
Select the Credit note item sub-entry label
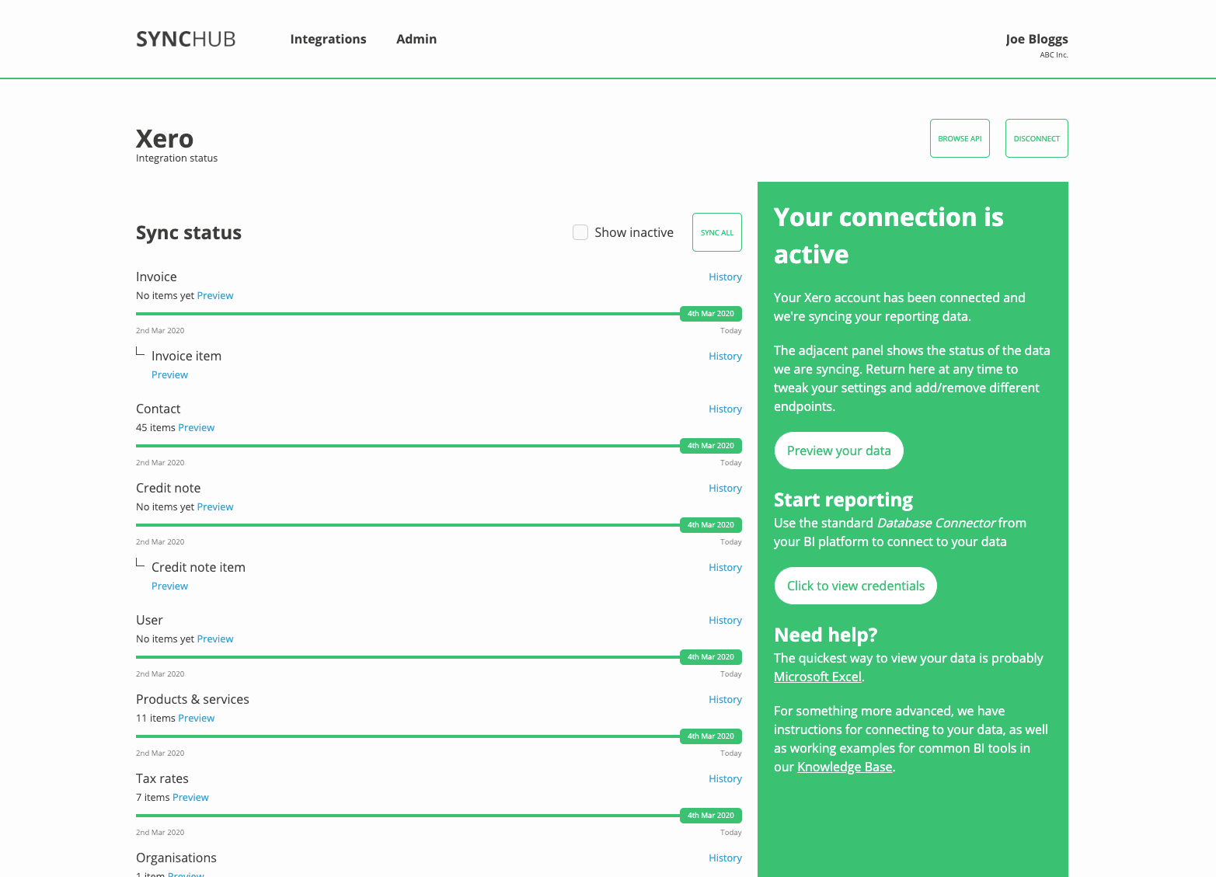coord(198,567)
